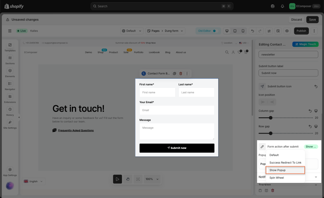Choose Success Redirect To Link option
Image resolution: width=324 pixels, height=198 pixels.
285,163
